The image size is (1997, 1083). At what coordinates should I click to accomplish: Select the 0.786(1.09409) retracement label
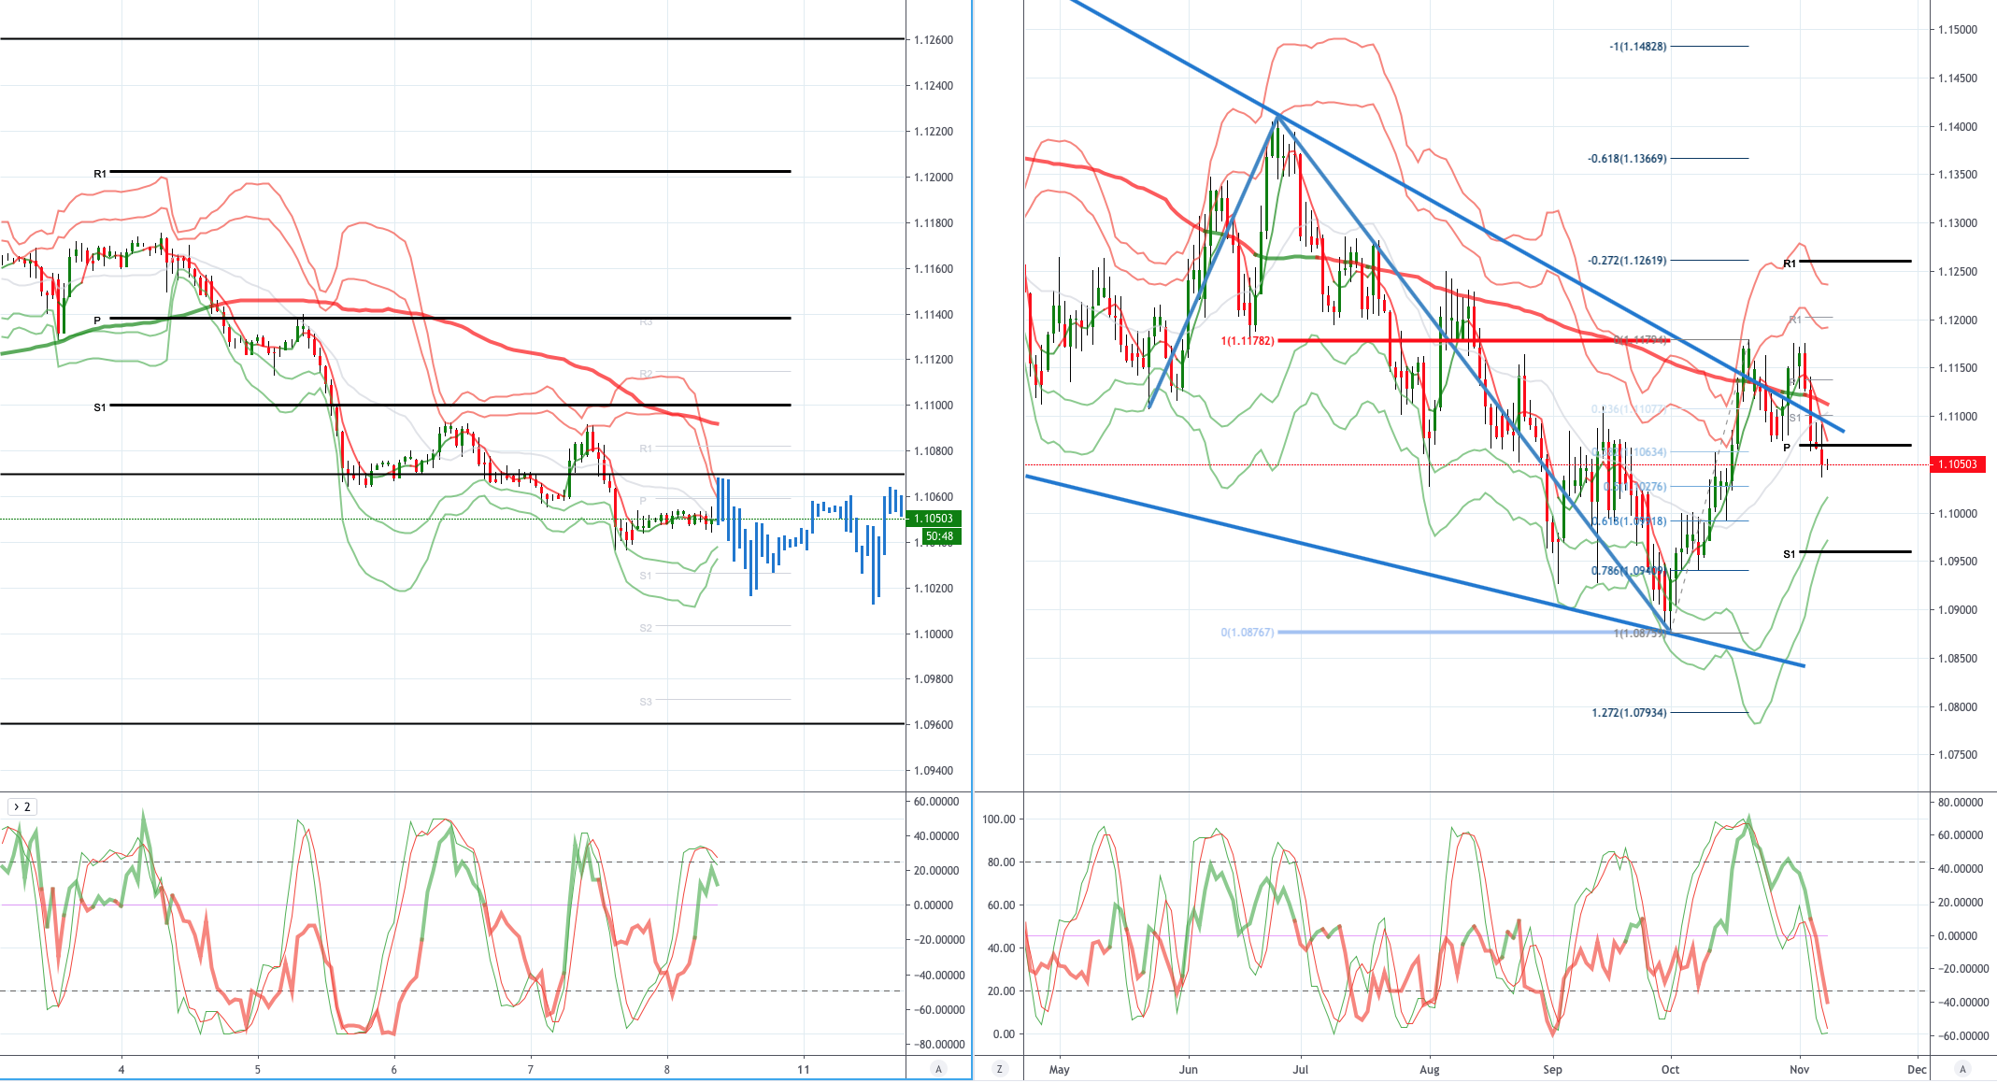[x=1628, y=571]
